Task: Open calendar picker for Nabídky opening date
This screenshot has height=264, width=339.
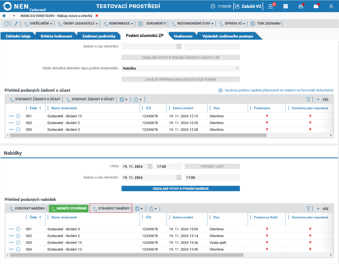Action: pos(179,177)
